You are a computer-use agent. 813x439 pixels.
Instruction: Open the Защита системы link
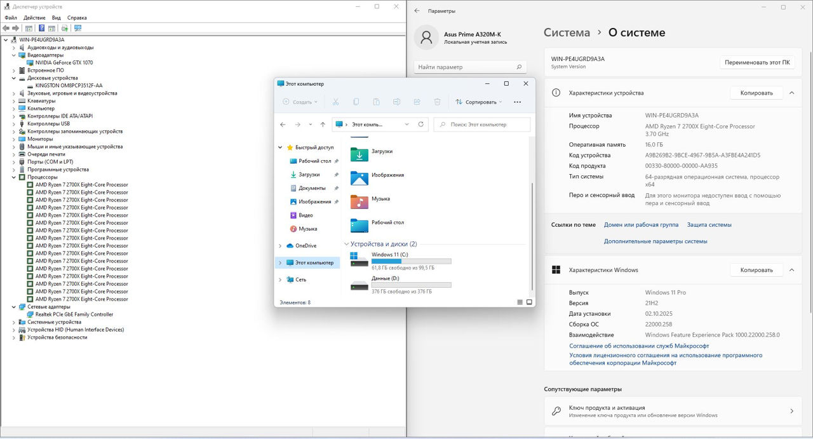click(x=709, y=225)
